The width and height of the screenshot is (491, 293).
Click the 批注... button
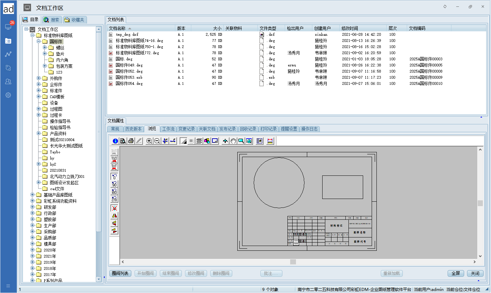[271, 273]
